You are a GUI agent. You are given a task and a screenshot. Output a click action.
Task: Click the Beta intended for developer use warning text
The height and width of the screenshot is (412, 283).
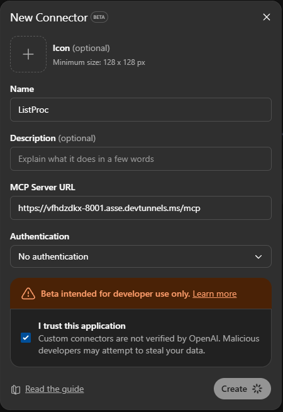click(x=116, y=294)
